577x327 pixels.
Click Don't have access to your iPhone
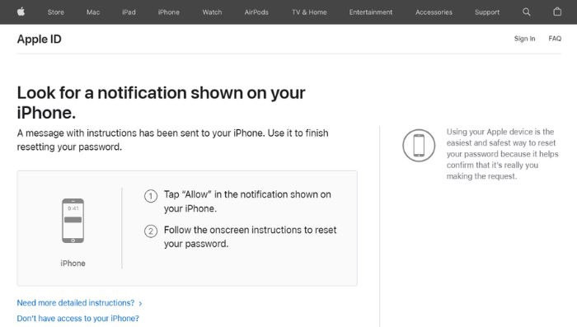(x=78, y=318)
